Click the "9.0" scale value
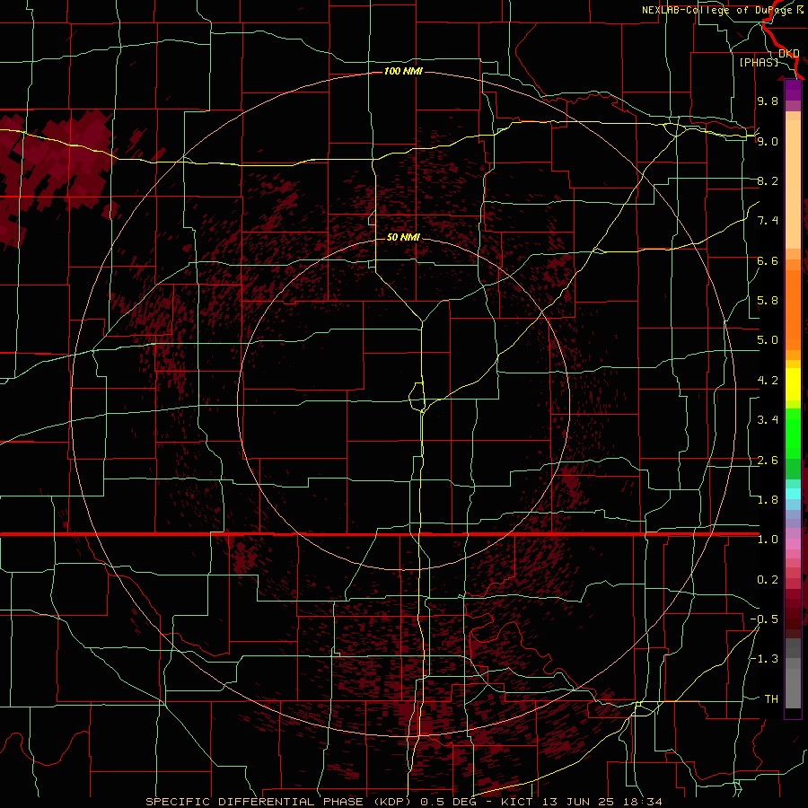 click(768, 141)
